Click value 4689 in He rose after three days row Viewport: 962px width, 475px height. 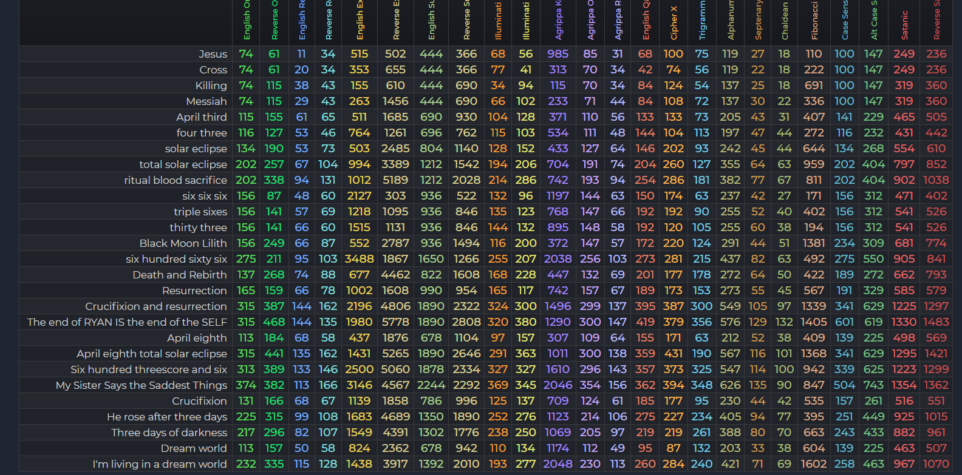point(395,417)
